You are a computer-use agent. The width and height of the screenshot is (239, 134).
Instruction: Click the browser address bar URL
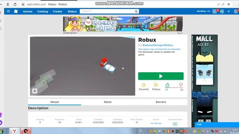(x=36, y=4)
